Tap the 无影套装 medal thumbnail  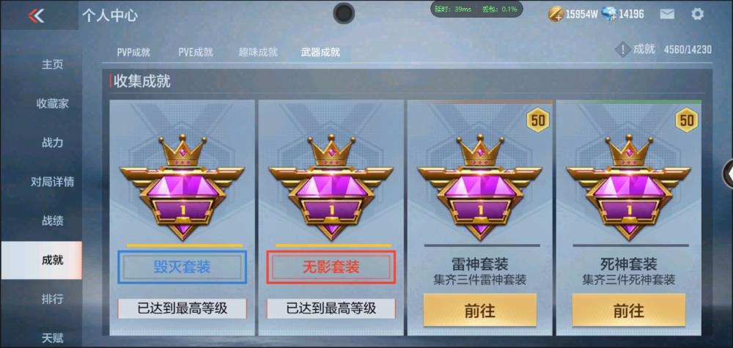point(331,187)
